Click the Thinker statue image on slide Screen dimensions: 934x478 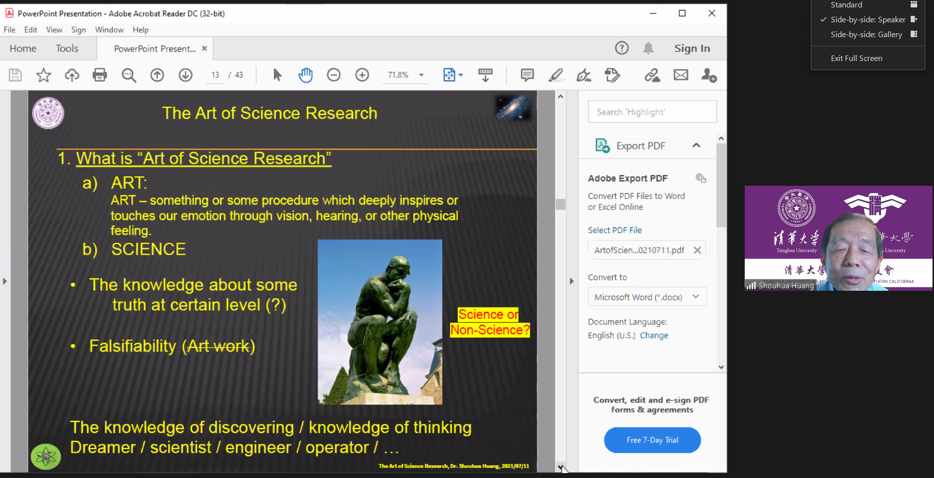(380, 322)
